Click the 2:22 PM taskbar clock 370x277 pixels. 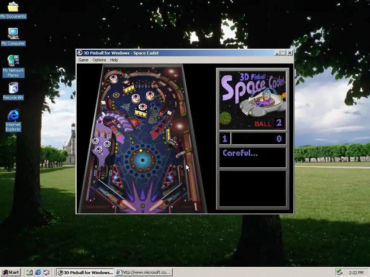point(356,273)
